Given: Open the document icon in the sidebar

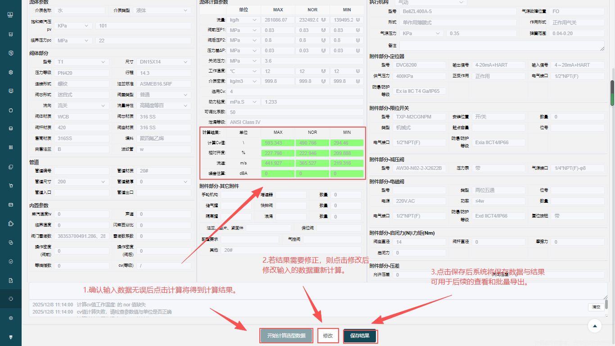Looking at the screenshot, I should pos(10,280).
